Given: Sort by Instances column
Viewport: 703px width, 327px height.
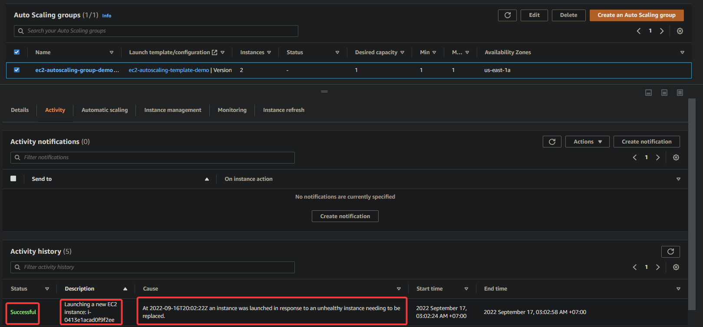Looking at the screenshot, I should tap(269, 52).
